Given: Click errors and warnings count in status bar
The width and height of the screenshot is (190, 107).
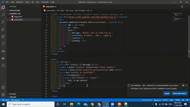Looking at the screenshot, I should (5, 100).
